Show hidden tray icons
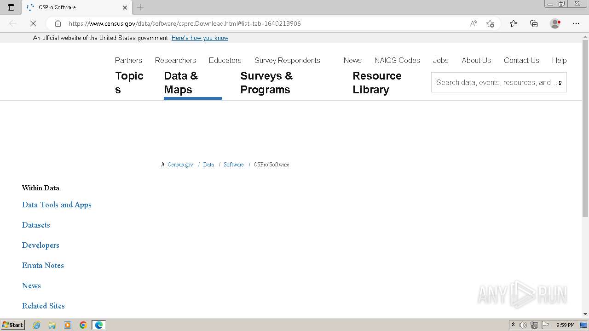The width and height of the screenshot is (589, 331). tap(513, 325)
